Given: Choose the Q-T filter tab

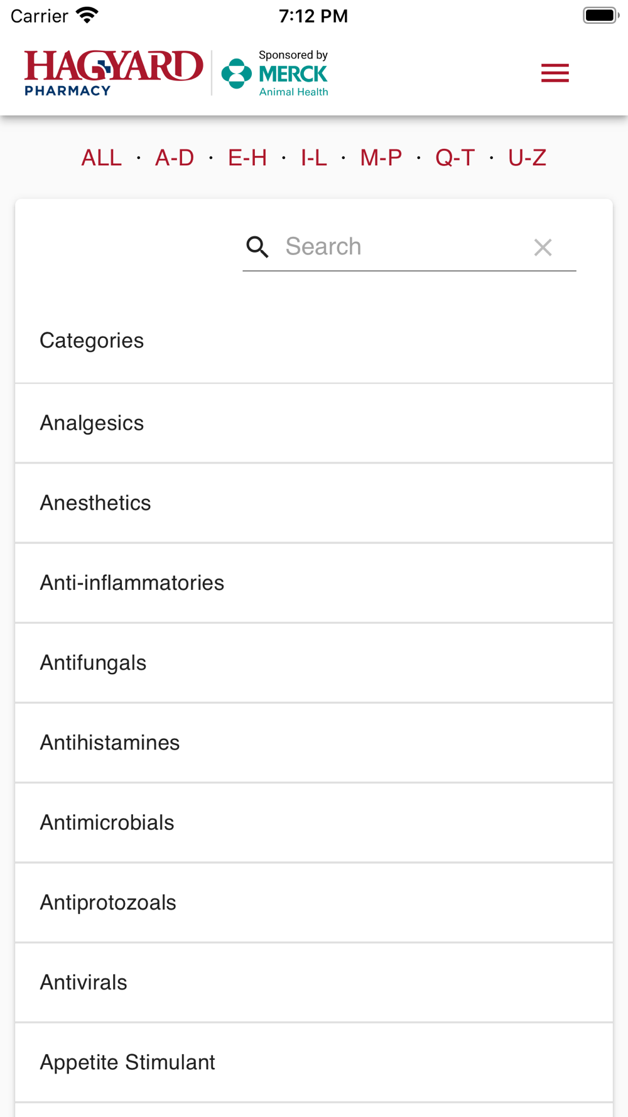Looking at the screenshot, I should [455, 158].
